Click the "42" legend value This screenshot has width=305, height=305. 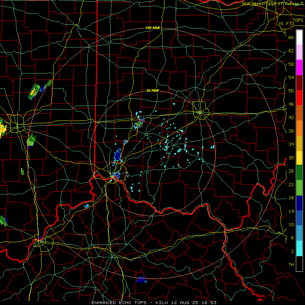[291, 118]
